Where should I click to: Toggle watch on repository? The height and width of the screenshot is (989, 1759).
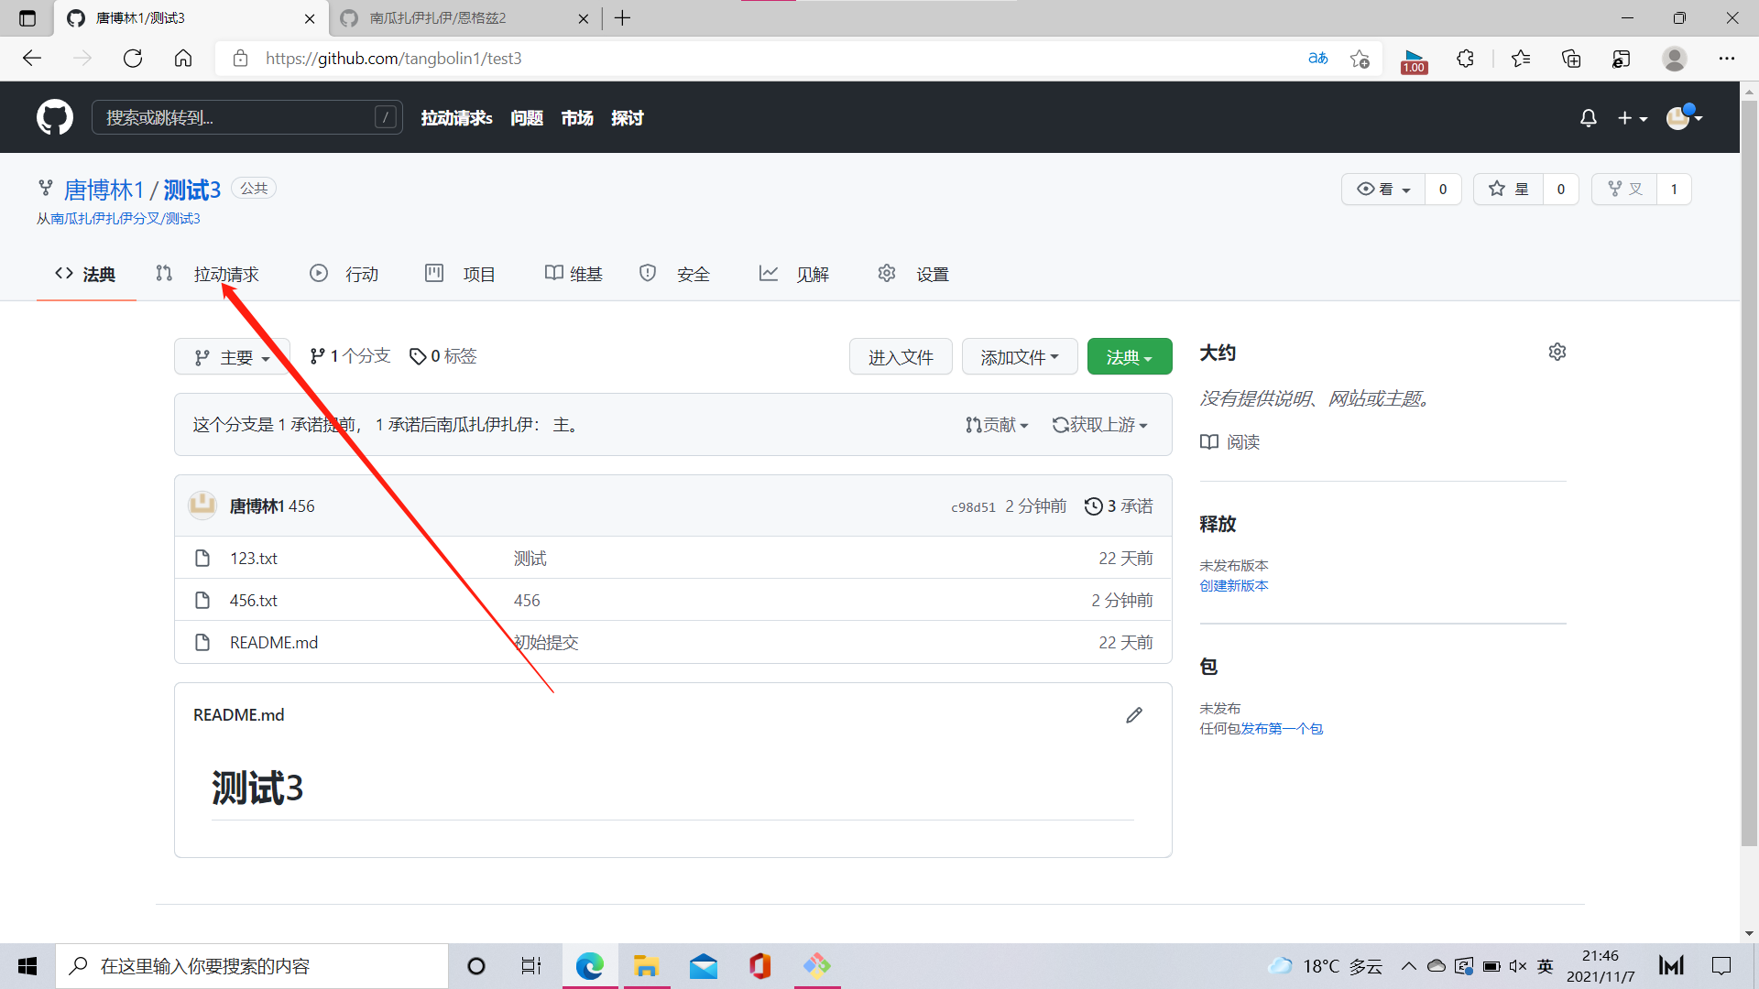[1383, 190]
